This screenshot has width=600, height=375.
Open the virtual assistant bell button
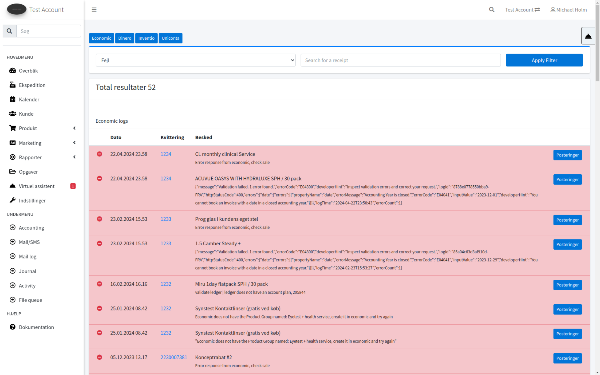point(588,36)
